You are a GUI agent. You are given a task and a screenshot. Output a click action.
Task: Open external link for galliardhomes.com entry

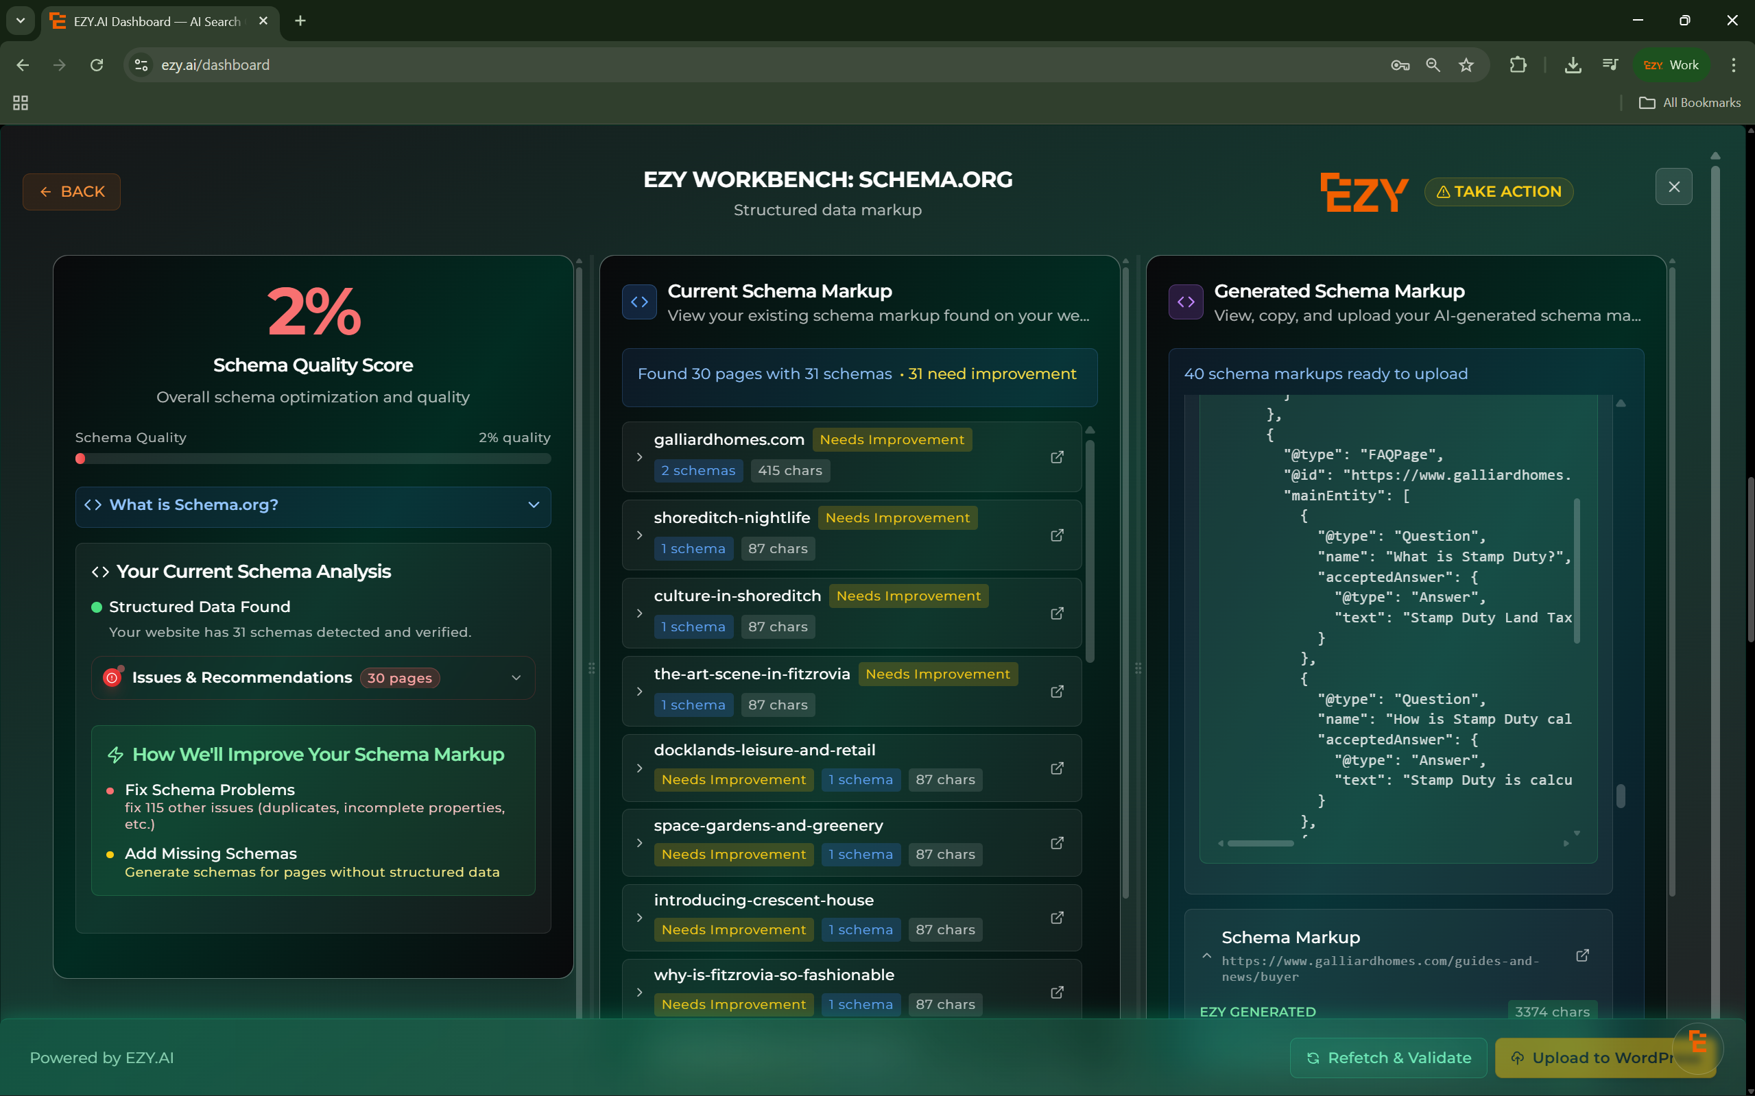[1058, 456]
